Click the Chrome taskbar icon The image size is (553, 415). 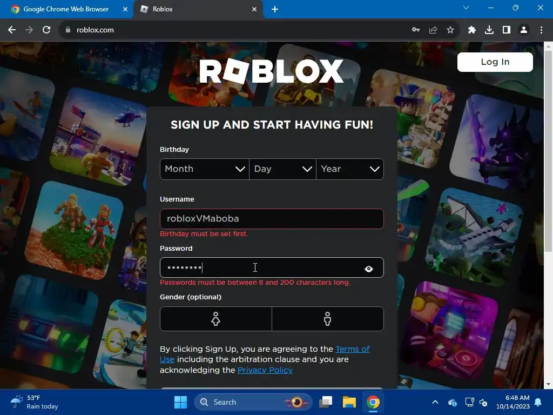click(x=373, y=402)
